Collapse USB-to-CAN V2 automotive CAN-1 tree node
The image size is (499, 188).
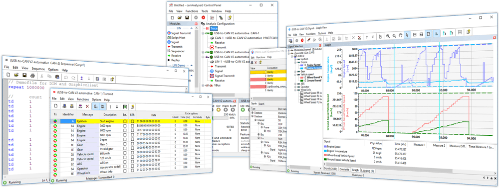[203, 33]
